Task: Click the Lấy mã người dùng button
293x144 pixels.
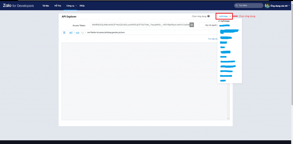Action: point(208,25)
